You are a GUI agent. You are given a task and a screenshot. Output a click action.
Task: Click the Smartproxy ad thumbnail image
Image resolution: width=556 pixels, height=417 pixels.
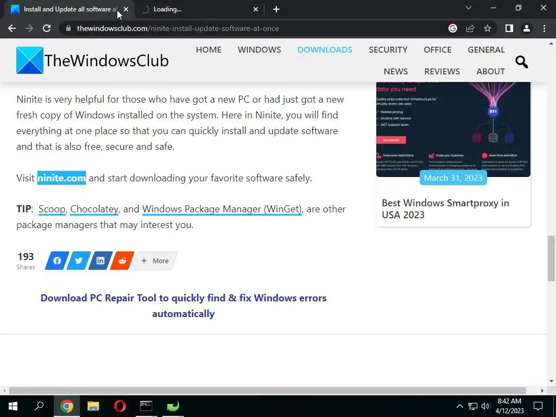click(x=453, y=129)
